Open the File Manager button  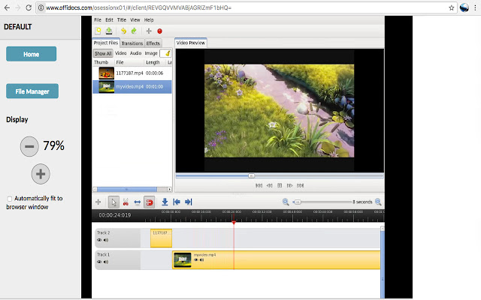click(x=32, y=91)
